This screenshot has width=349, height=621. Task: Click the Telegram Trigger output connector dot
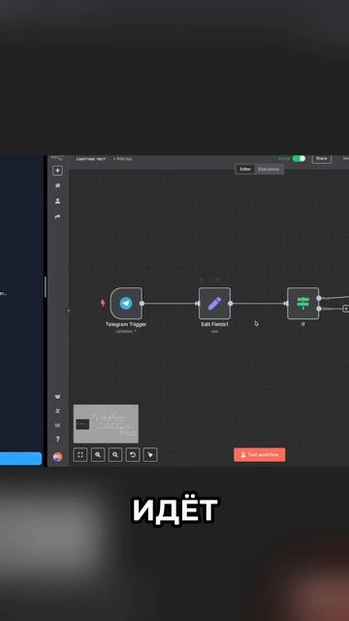coord(143,304)
